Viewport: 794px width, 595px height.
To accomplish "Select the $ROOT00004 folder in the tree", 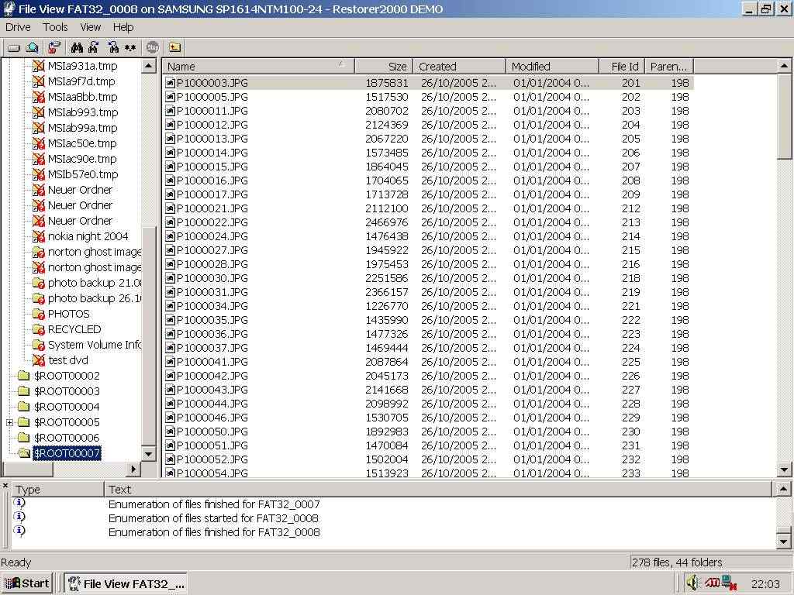I will 67,407.
